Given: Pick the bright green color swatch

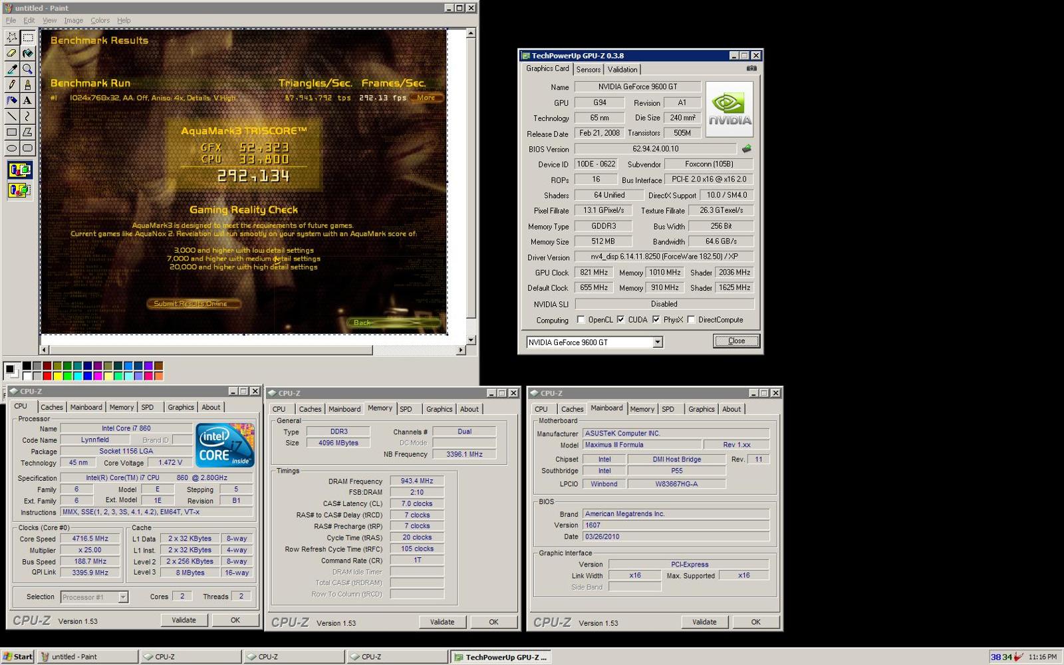Looking at the screenshot, I should 67,376.
